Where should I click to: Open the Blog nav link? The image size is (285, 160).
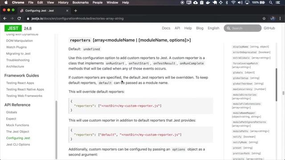[199, 28]
